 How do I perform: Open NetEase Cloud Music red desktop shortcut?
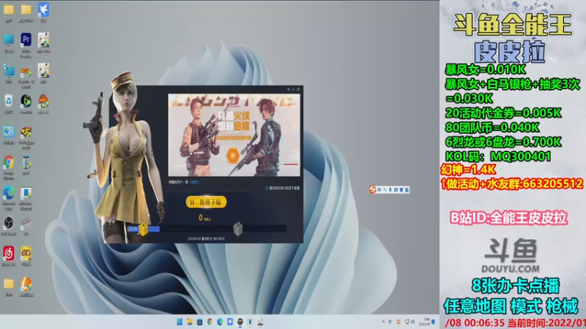click(9, 253)
